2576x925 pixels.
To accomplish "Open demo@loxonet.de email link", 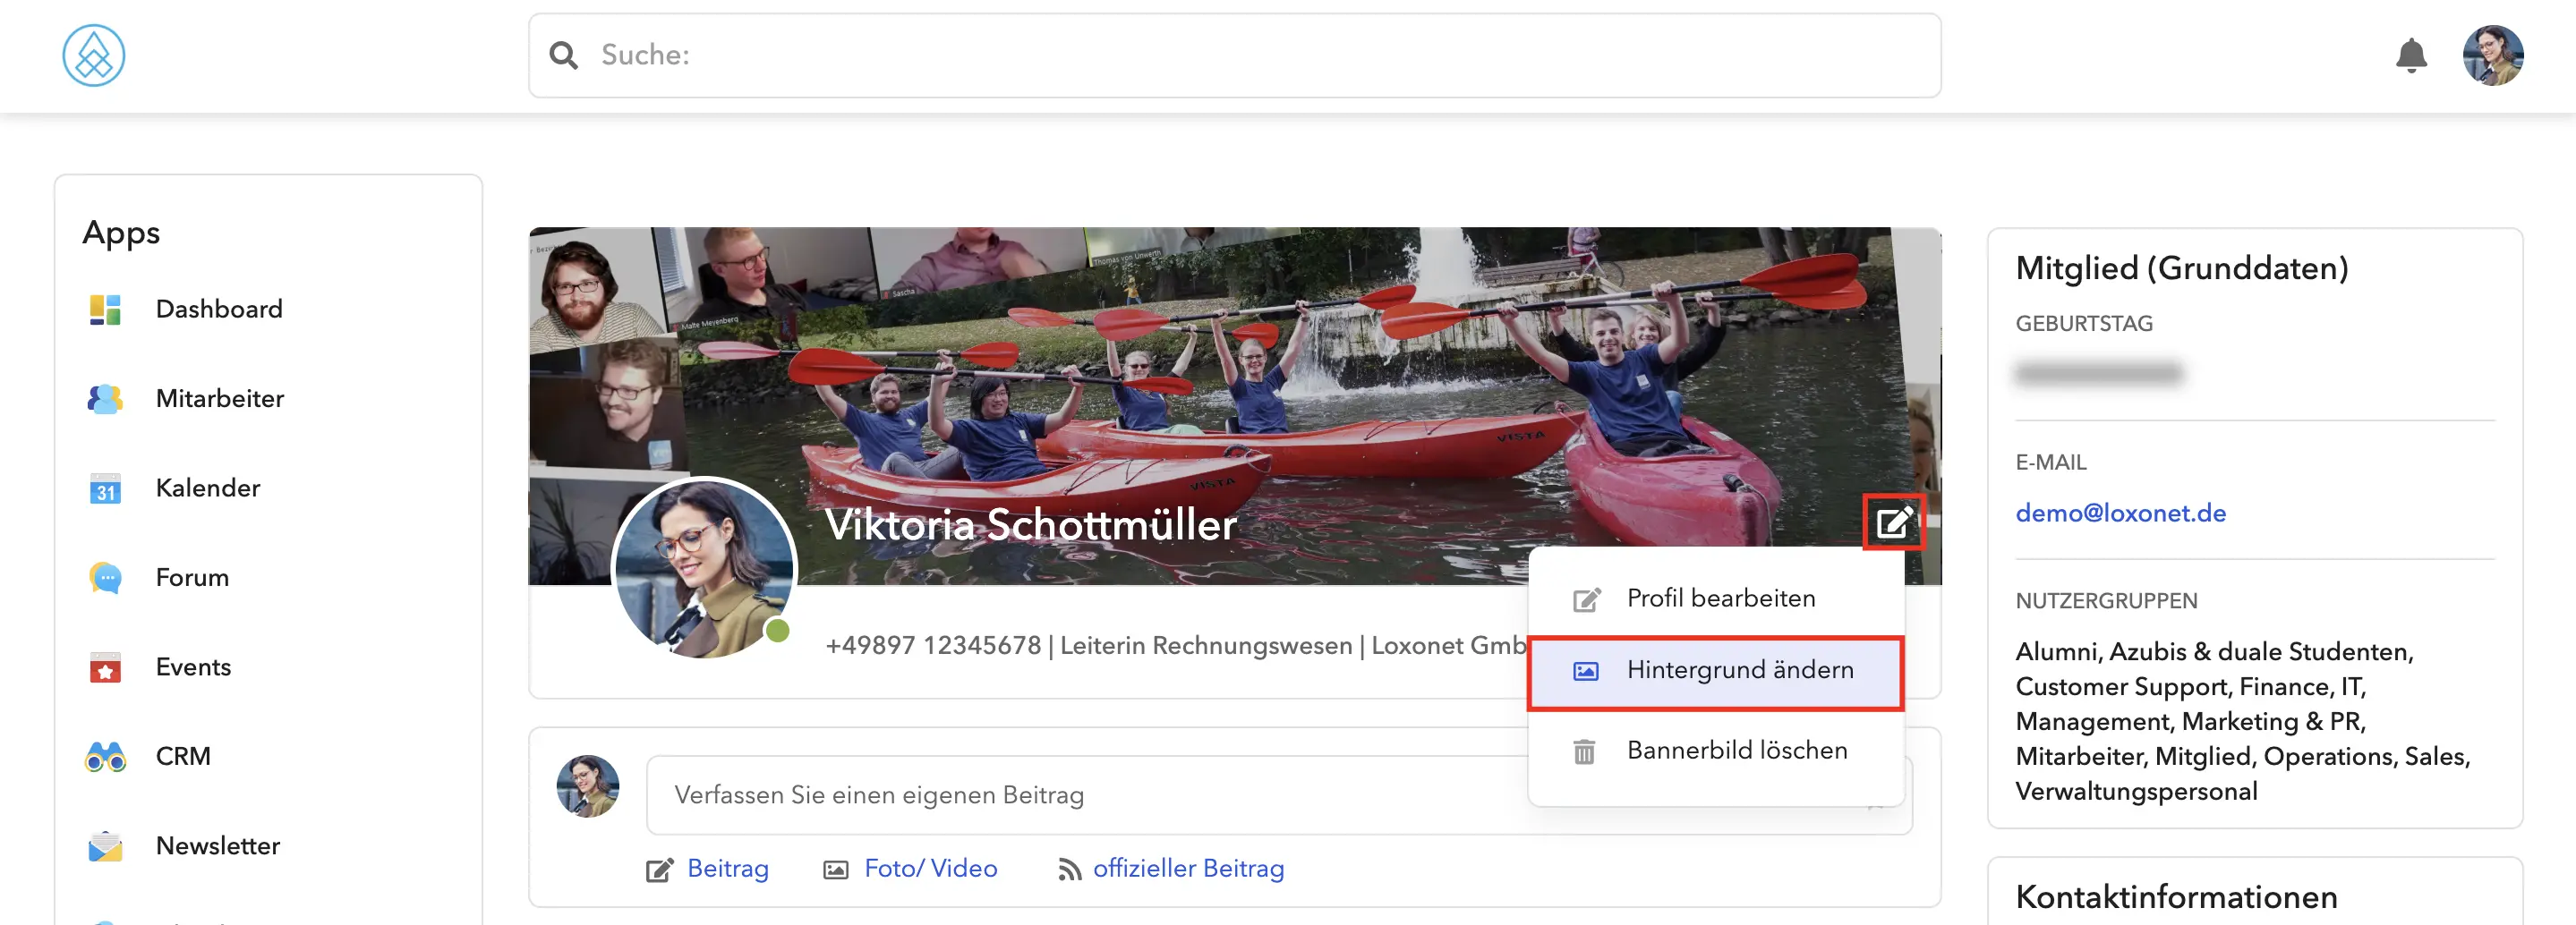I will point(2120,513).
